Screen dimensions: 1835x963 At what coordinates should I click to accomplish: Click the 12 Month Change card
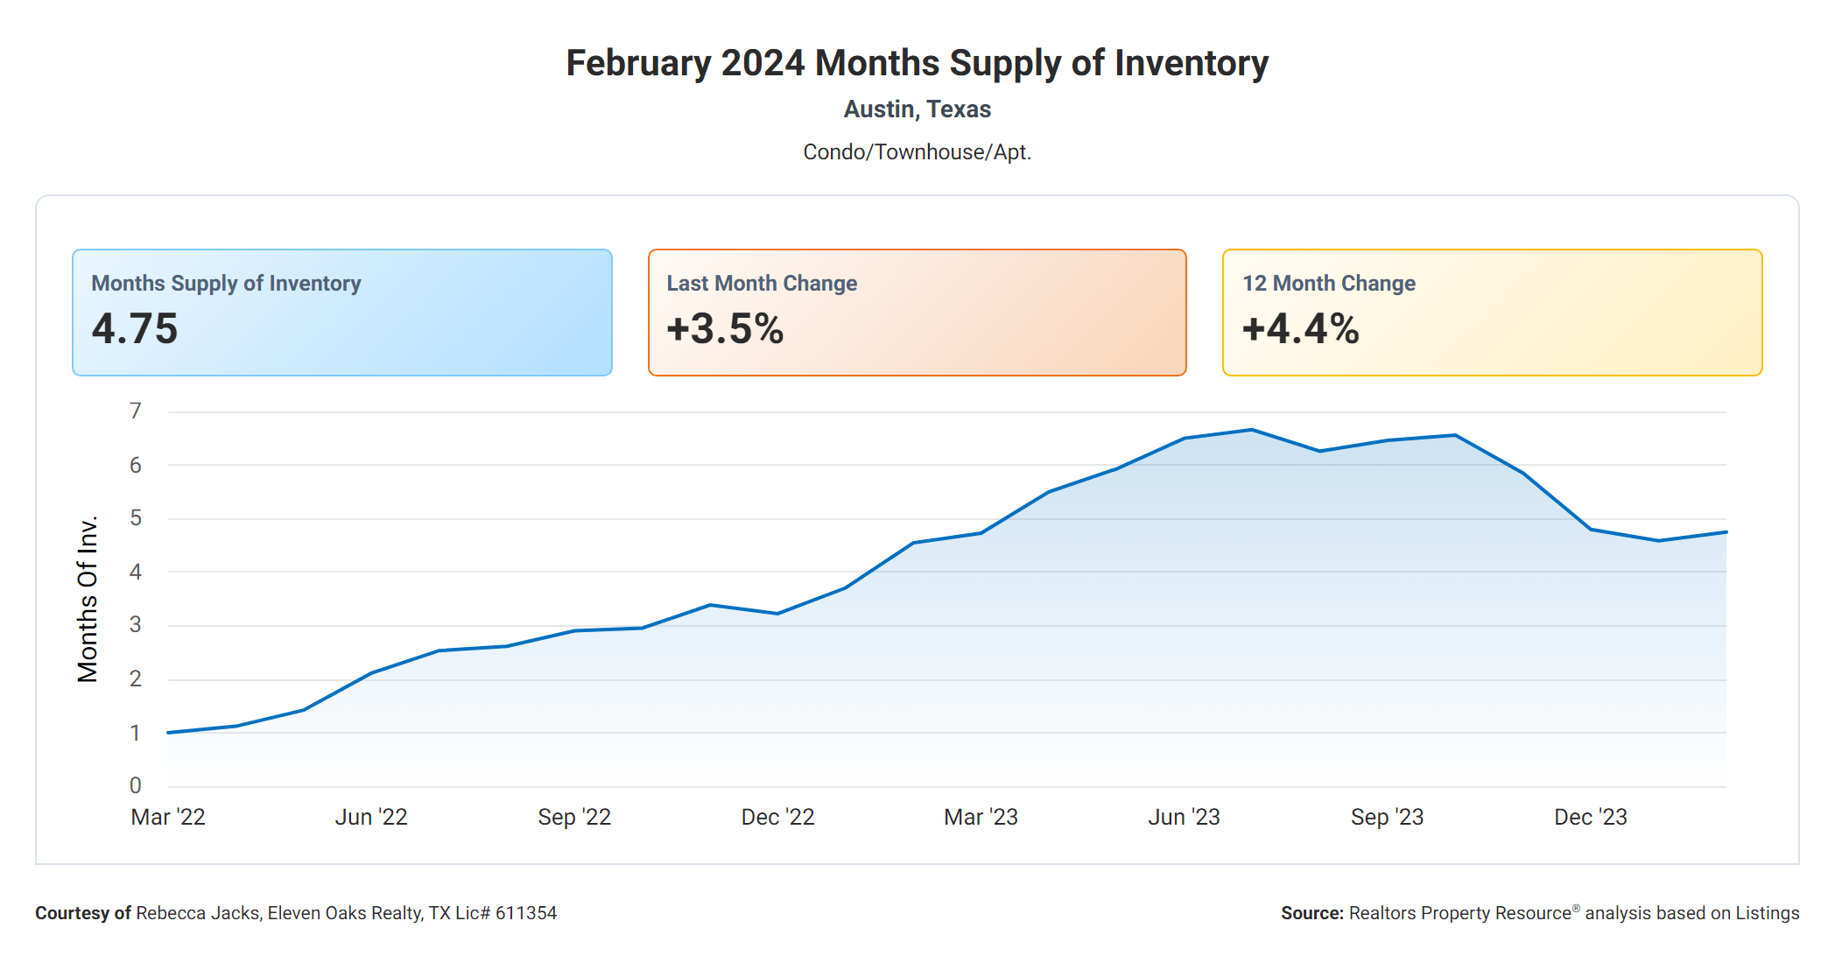(1492, 313)
